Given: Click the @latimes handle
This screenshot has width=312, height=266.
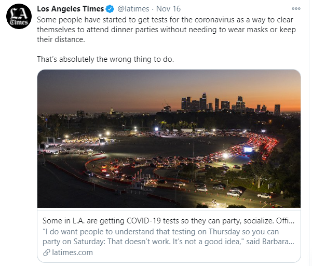Looking at the screenshot, I should click(x=134, y=9).
